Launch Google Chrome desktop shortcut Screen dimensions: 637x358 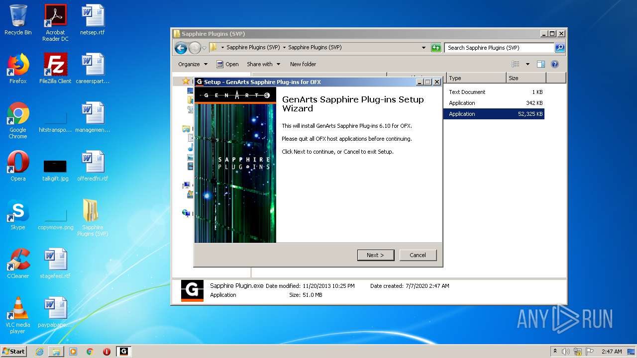tap(18, 120)
